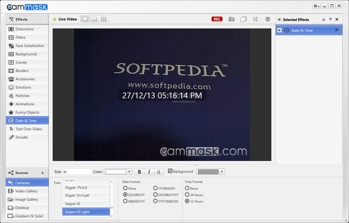Image resolution: width=349 pixels, height=223 pixels.
Task: Expand the Sources panel arrow
Action: click(43, 173)
